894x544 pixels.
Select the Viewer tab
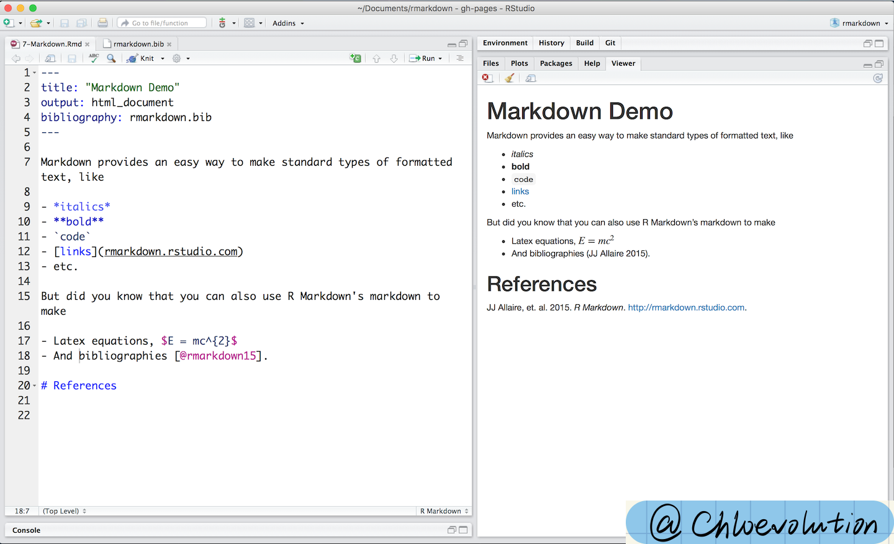(x=623, y=63)
